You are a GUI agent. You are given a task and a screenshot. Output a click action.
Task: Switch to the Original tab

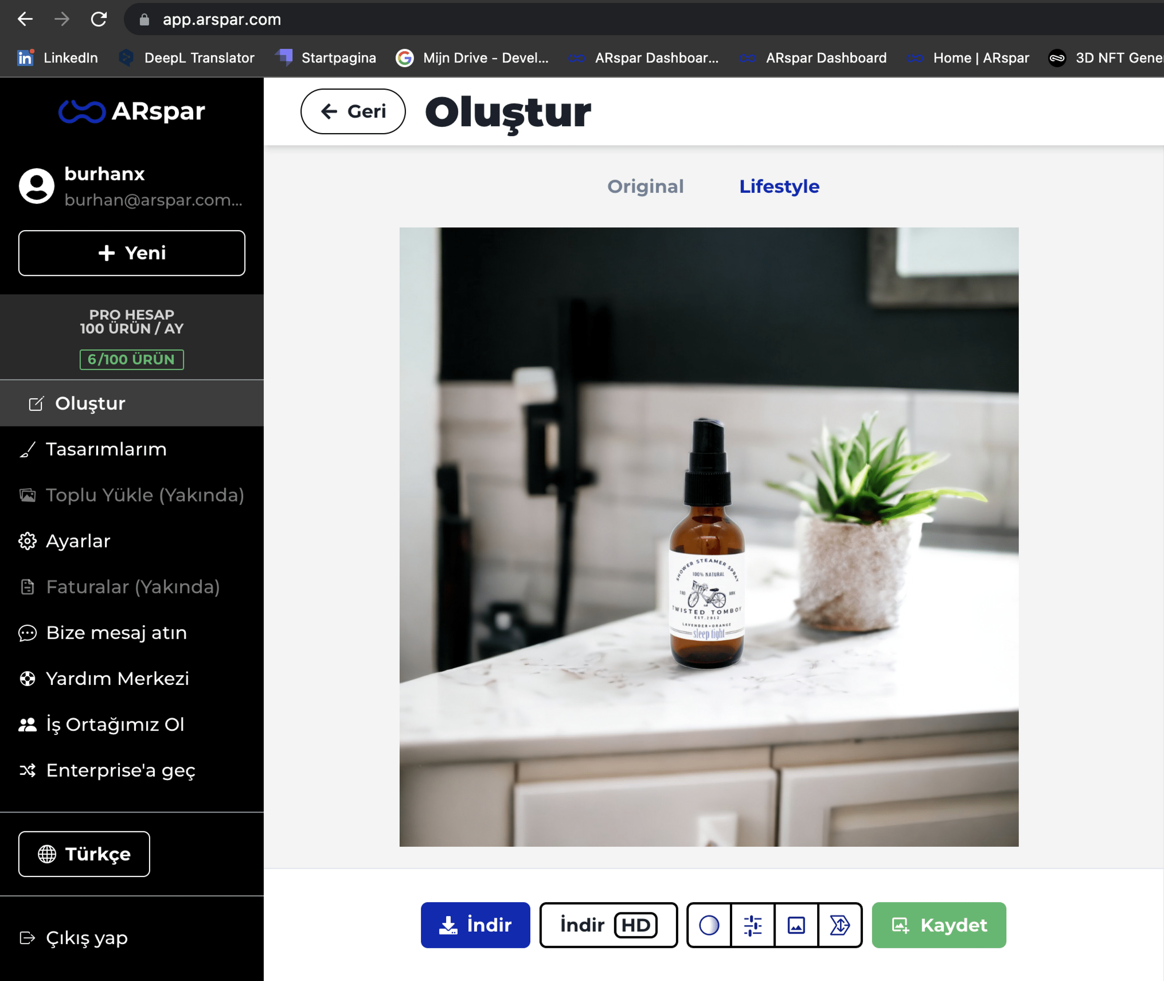(645, 186)
